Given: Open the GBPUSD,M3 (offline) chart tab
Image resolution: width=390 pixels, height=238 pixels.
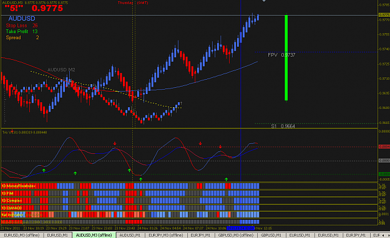Looking at the screenshot, I should pos(235,235).
